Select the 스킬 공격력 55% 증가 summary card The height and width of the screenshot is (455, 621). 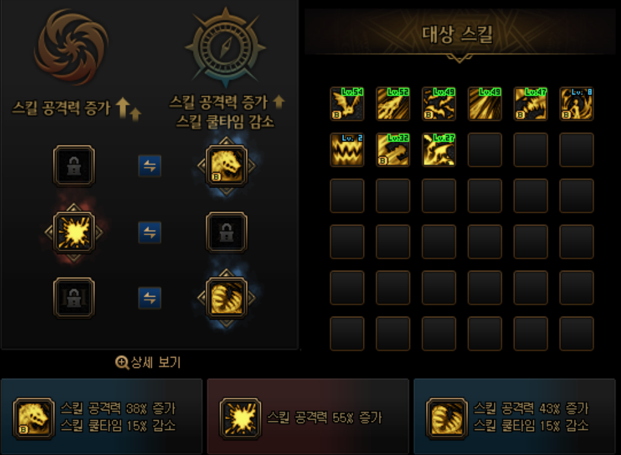pos(308,417)
